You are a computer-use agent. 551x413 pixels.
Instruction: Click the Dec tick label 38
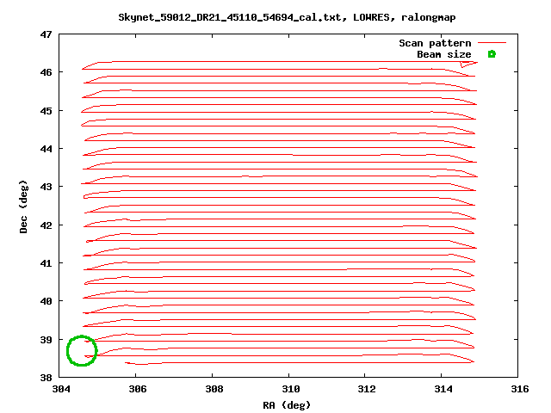click(46, 378)
